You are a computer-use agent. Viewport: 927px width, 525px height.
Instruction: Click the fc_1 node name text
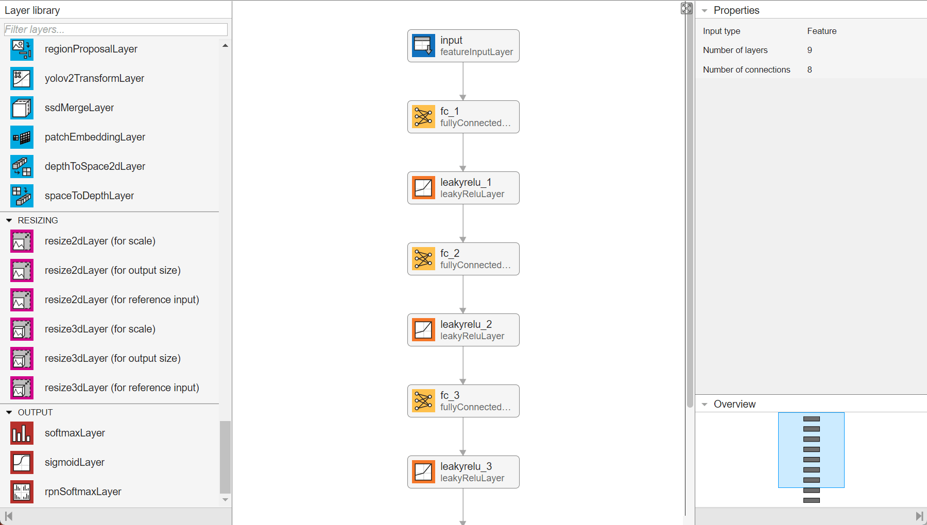pos(450,111)
